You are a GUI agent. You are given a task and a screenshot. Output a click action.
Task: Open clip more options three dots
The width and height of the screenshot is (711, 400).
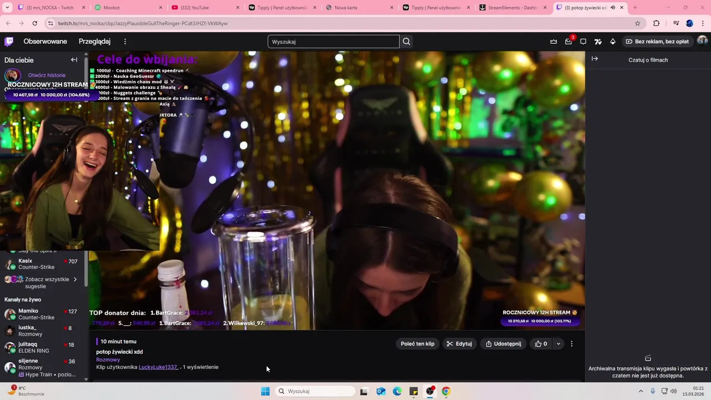point(572,344)
